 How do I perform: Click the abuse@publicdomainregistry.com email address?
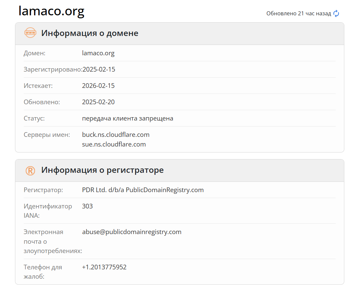coord(131,232)
